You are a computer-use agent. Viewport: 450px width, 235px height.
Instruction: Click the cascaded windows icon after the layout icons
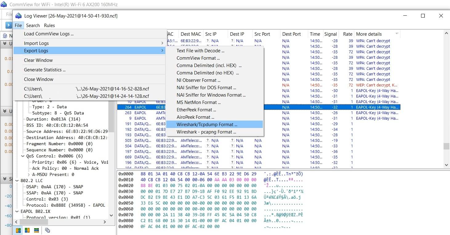point(47,230)
